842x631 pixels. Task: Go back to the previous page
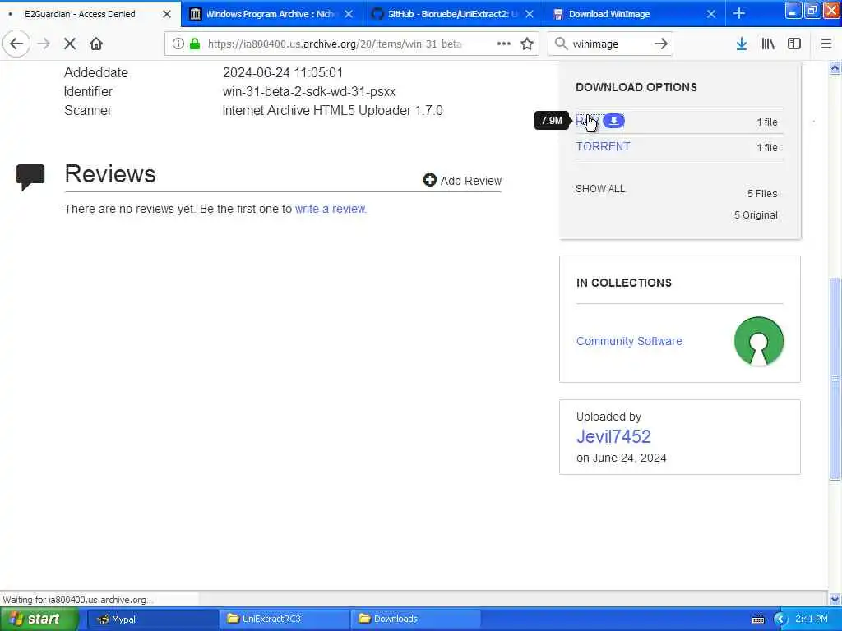tap(16, 44)
